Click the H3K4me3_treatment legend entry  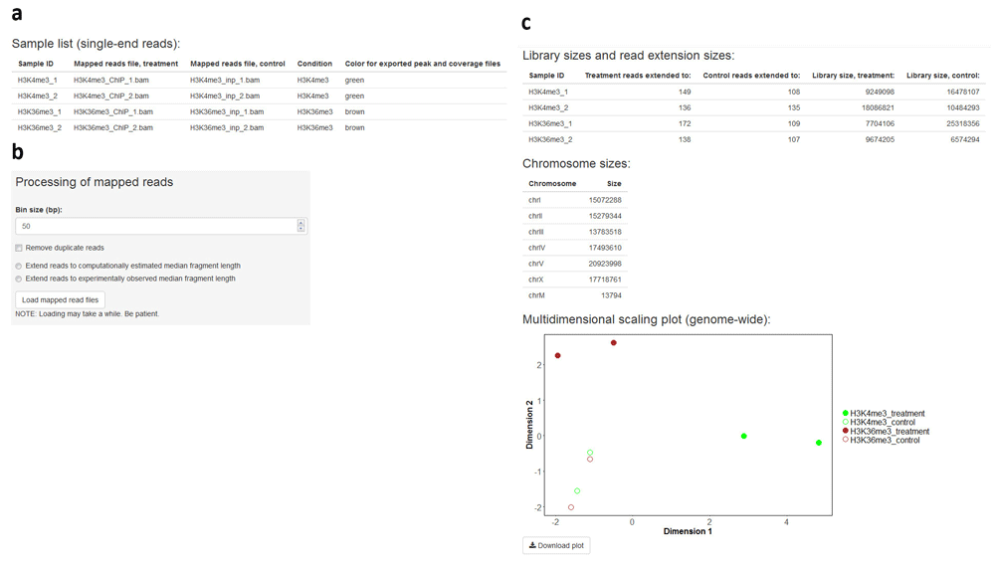(x=884, y=413)
